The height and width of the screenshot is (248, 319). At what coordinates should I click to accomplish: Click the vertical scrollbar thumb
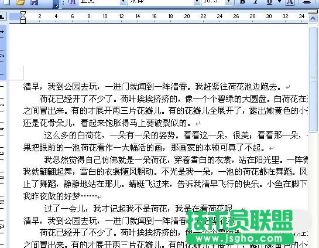point(313,80)
